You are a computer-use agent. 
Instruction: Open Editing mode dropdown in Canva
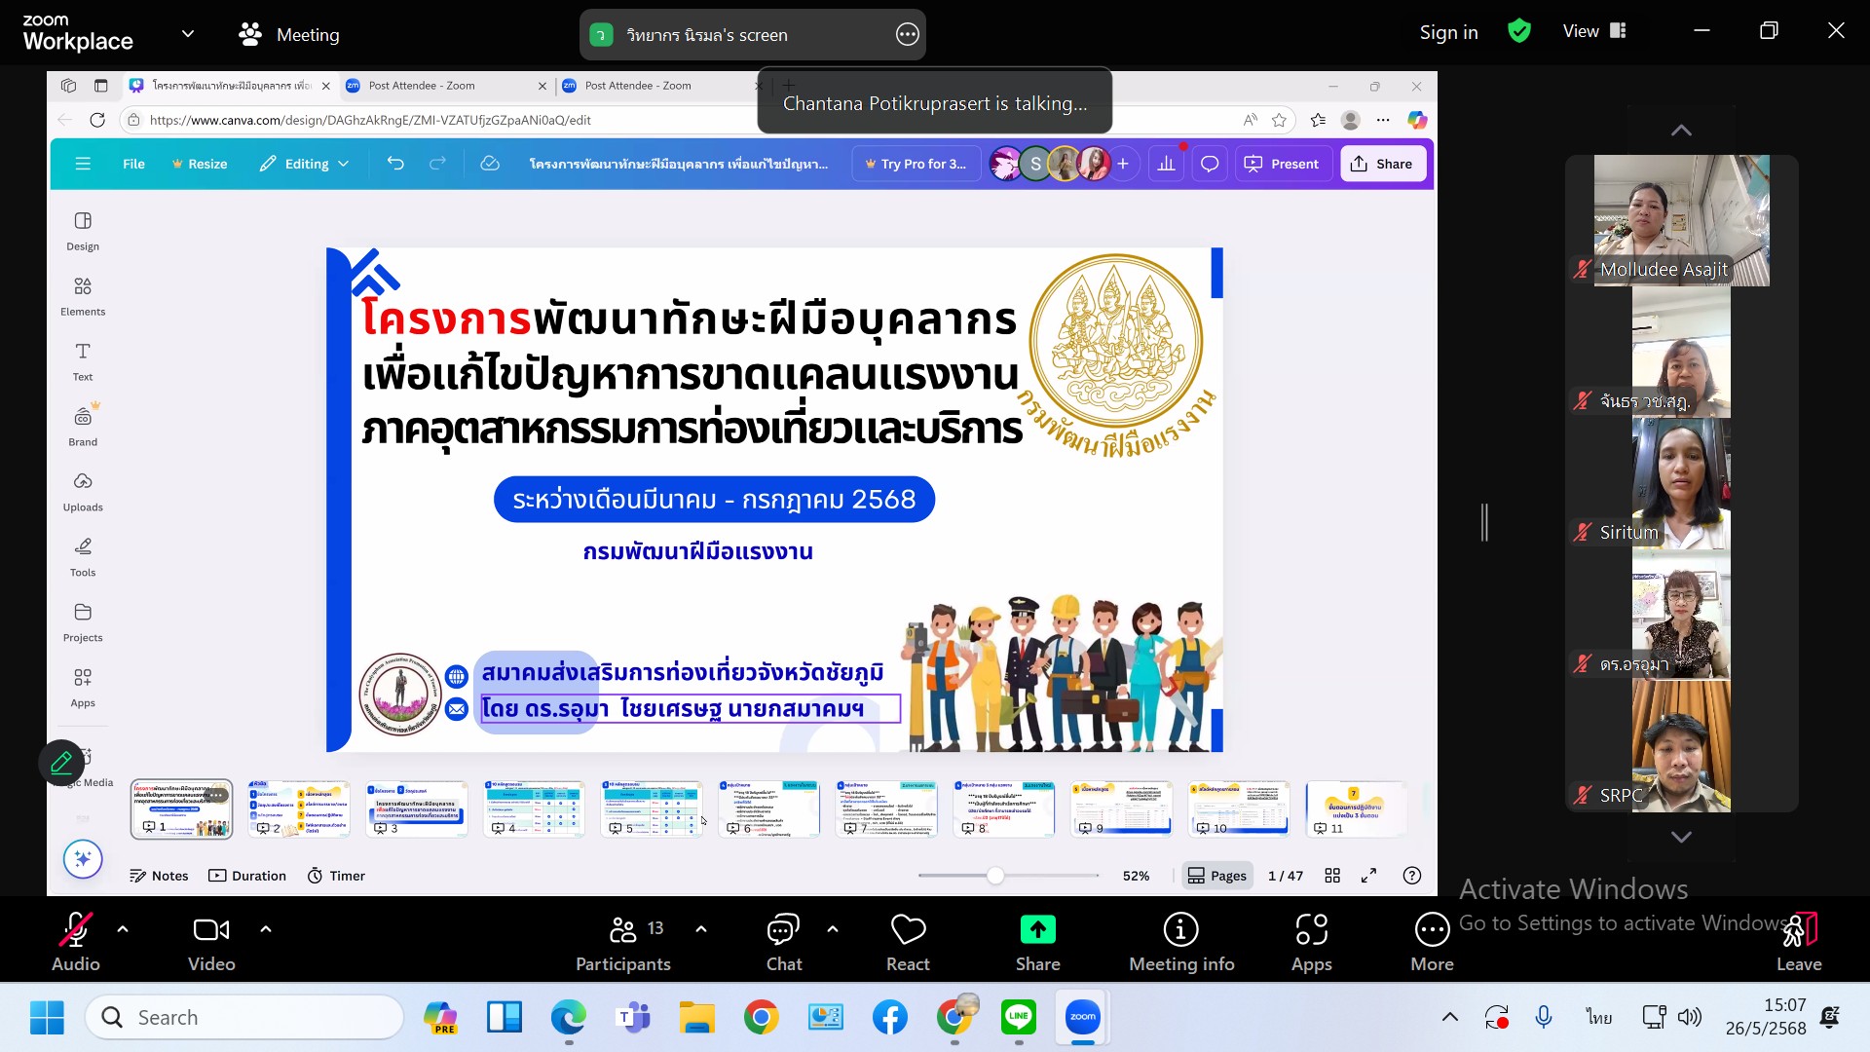click(304, 164)
